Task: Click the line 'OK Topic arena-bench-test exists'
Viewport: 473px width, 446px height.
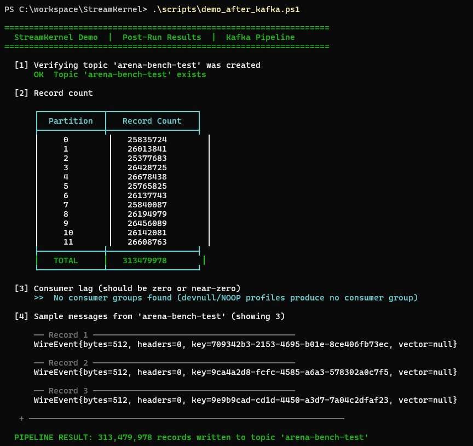Action: click(x=120, y=74)
